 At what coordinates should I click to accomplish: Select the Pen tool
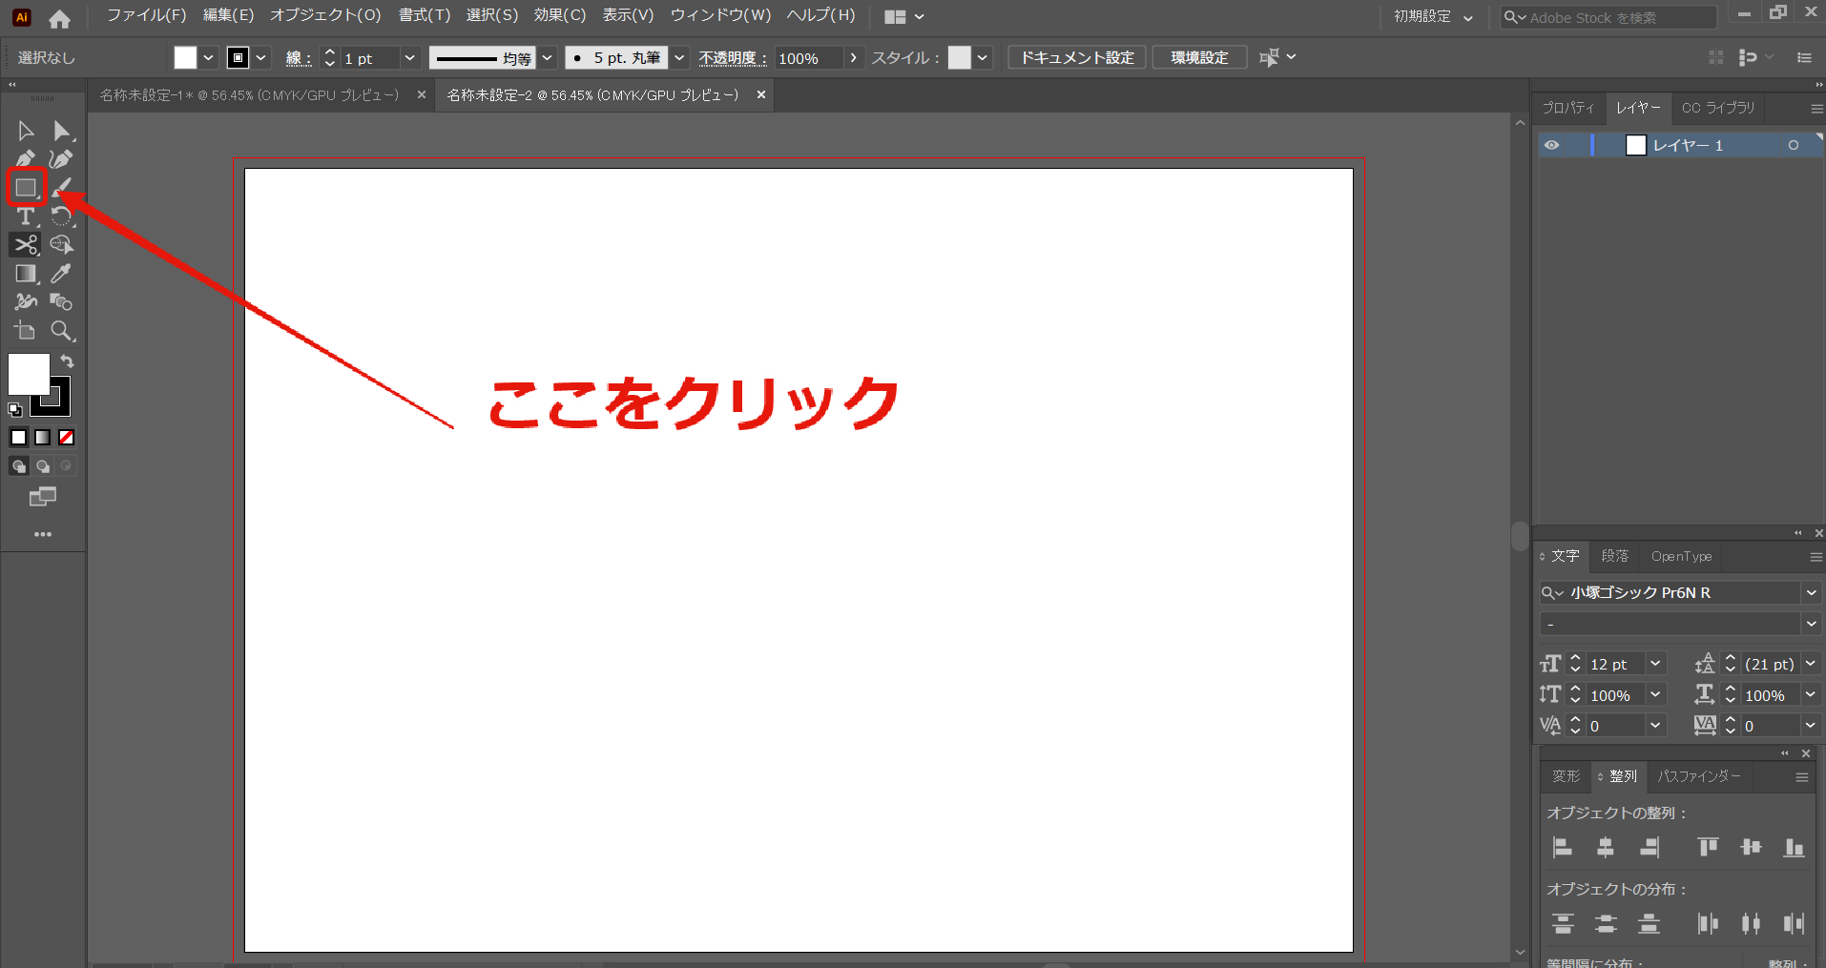26,159
